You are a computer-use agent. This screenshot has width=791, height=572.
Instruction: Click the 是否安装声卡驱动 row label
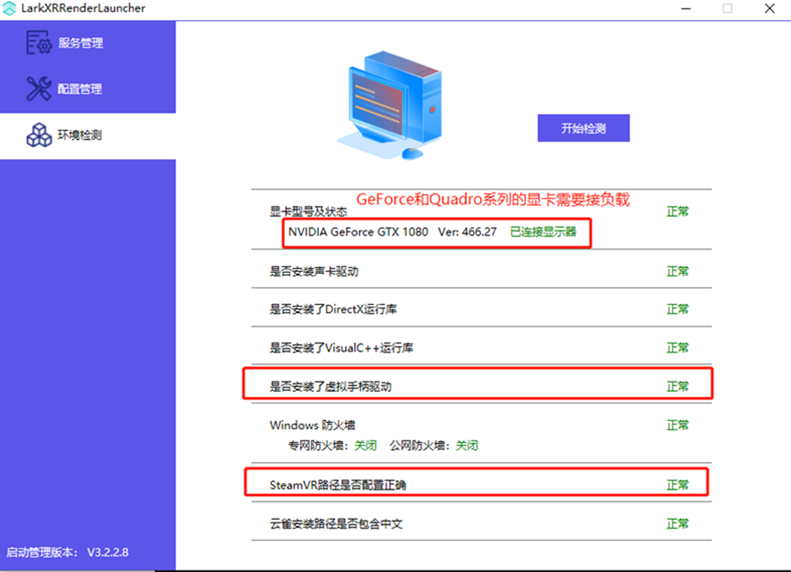[314, 271]
